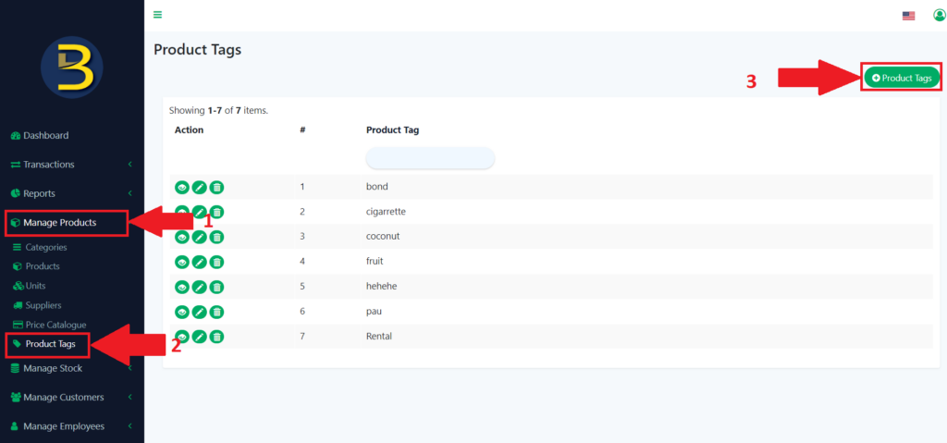Delete the pau product tag

click(216, 312)
